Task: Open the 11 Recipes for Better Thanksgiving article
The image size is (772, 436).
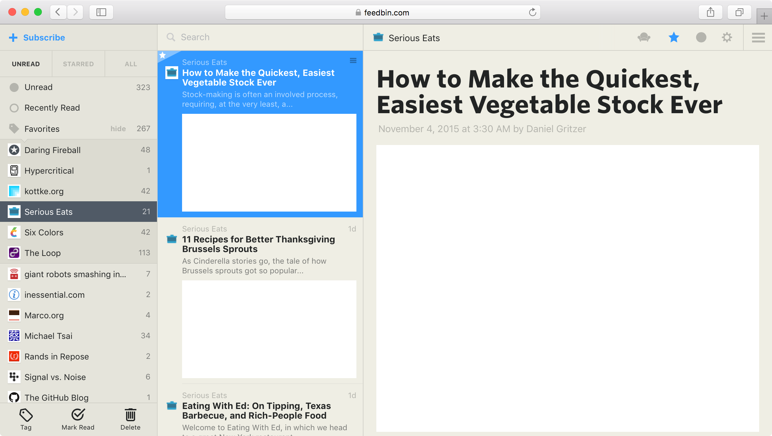Action: point(260,301)
